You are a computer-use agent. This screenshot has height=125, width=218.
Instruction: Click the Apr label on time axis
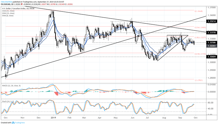click(x=100, y=118)
